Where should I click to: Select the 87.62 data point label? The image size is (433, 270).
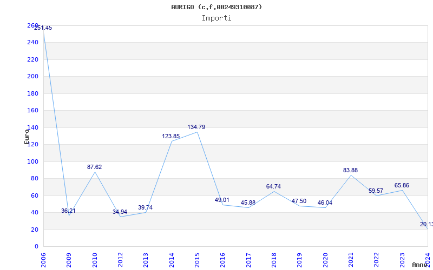tap(94, 167)
